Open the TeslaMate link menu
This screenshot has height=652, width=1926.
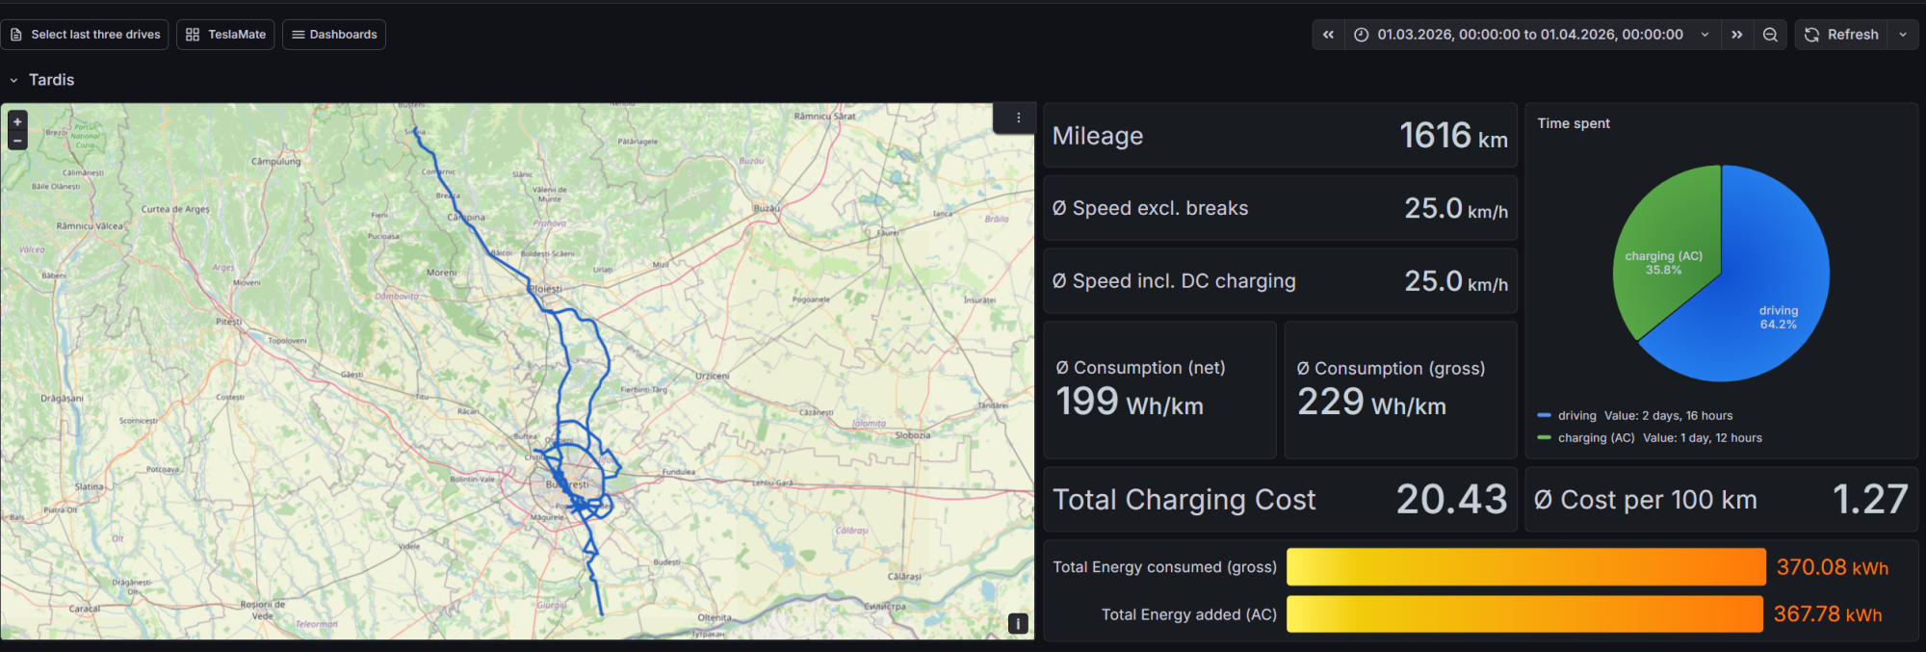(225, 35)
